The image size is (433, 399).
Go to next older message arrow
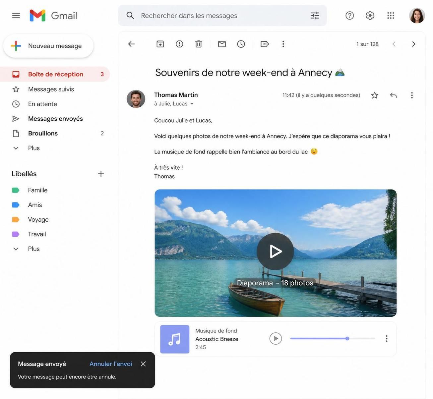pyautogui.click(x=413, y=44)
